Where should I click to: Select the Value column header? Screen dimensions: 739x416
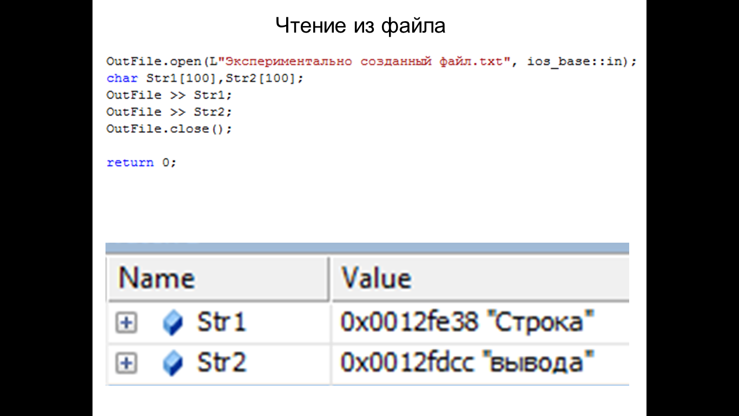[480, 279]
